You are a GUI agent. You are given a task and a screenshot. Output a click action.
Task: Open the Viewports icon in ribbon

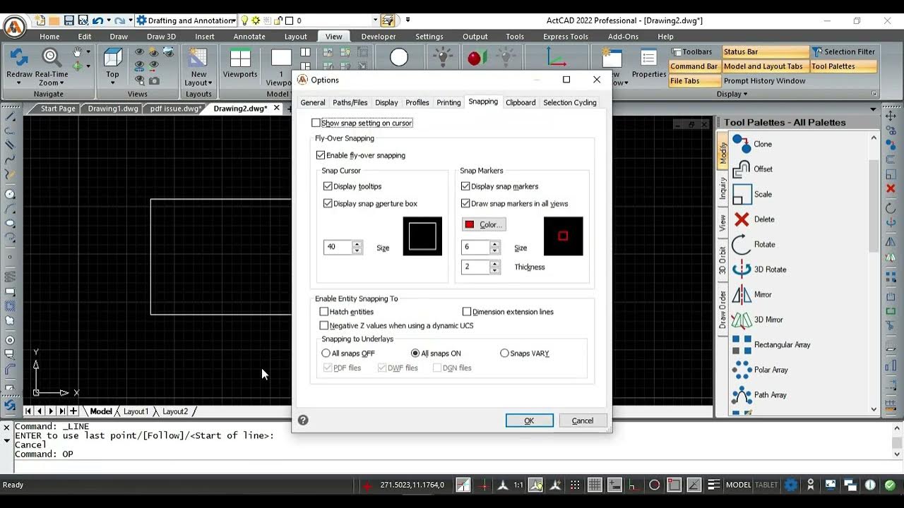[x=240, y=58]
